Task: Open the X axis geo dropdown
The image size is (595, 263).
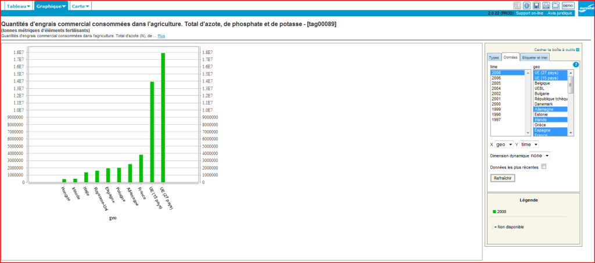Action: point(504,145)
